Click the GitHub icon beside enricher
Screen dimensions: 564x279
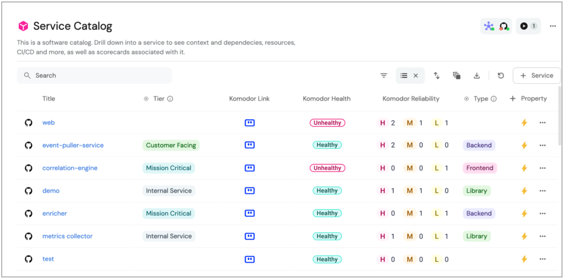tap(29, 213)
